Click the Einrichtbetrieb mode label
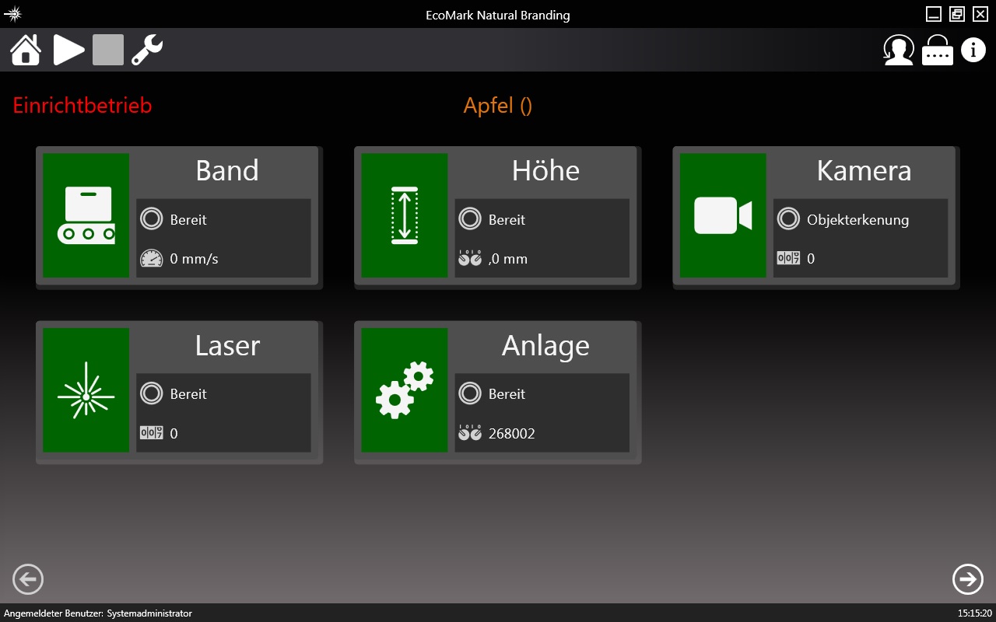Viewport: 996px width, 622px height. (82, 106)
